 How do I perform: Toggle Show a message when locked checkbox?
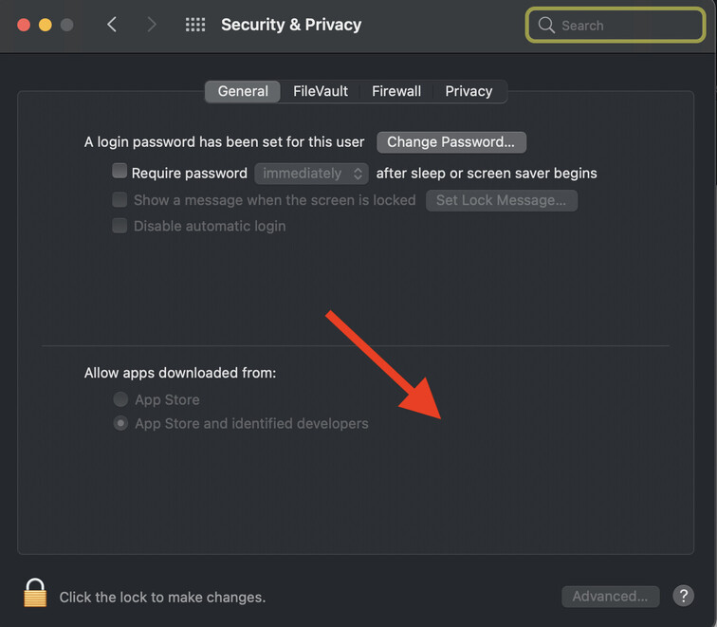119,199
